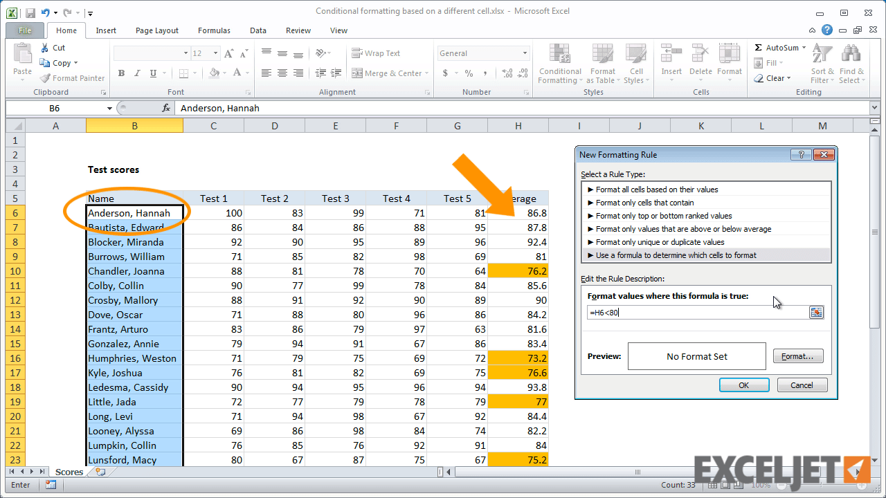Open Cell Styles gallery
The width and height of the screenshot is (886, 498).
tap(634, 64)
